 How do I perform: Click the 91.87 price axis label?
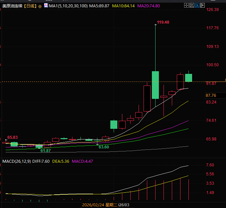211,84
